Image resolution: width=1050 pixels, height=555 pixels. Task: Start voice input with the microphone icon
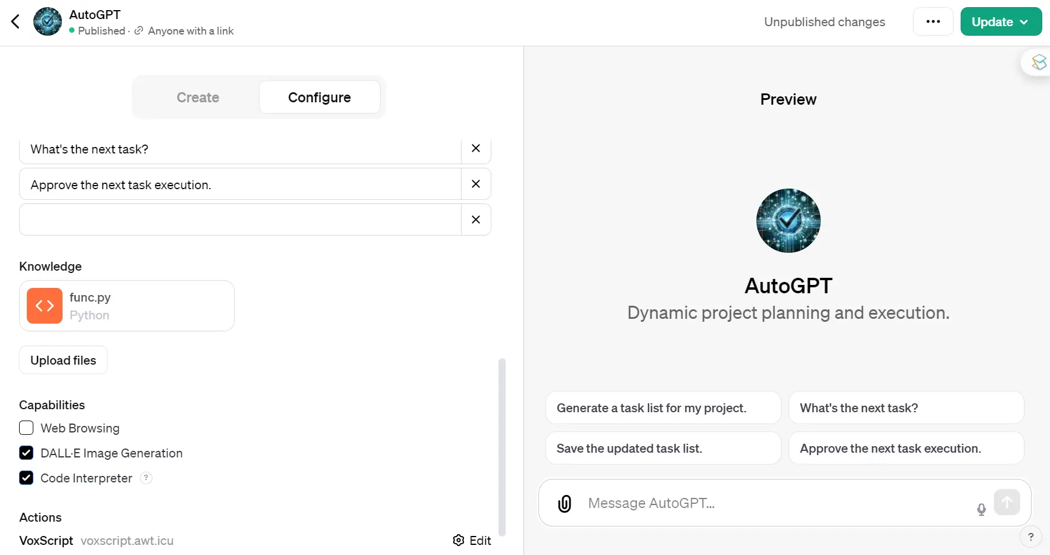click(982, 509)
